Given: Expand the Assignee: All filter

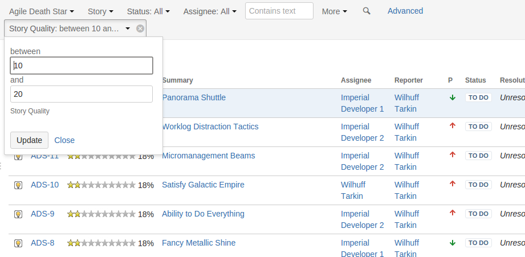Looking at the screenshot, I should coord(210,11).
